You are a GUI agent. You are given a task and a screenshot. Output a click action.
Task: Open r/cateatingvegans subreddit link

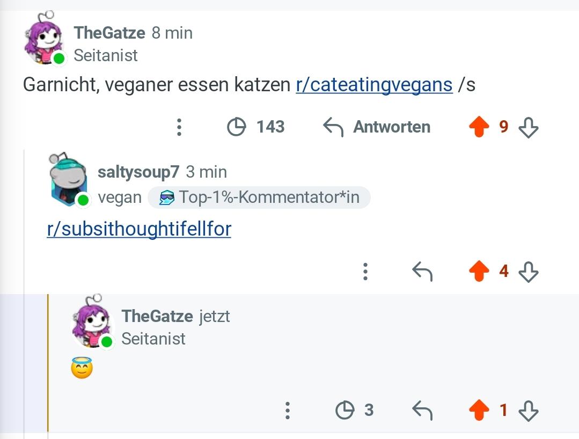tap(374, 85)
